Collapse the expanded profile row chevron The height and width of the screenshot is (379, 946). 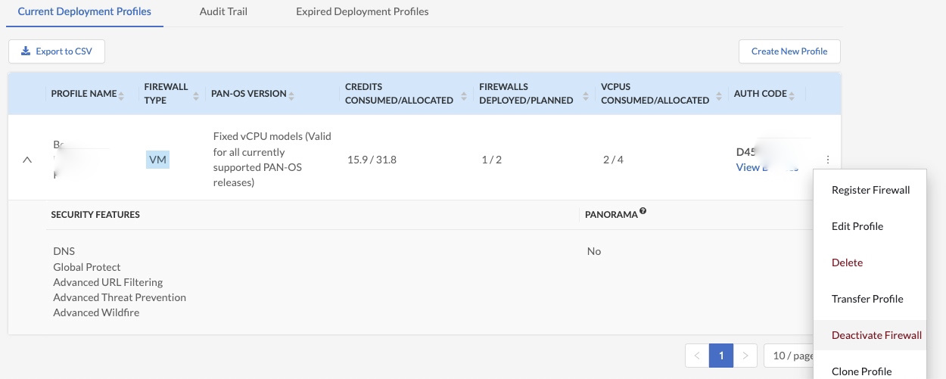coord(27,160)
